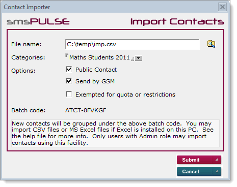Image resolution: width=237 pixels, height=187 pixels.
Task: Click the batch code ATCT-8FVKGF text
Action: pyautogui.click(x=86, y=110)
